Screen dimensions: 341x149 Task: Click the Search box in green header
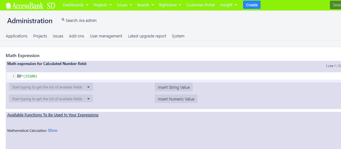pos(335,5)
